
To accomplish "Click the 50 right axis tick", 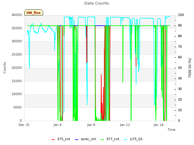I will (180, 68).
